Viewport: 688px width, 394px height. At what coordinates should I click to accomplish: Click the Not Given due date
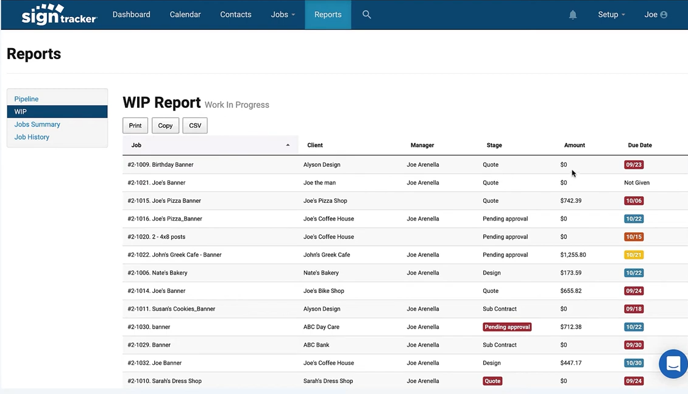(637, 183)
